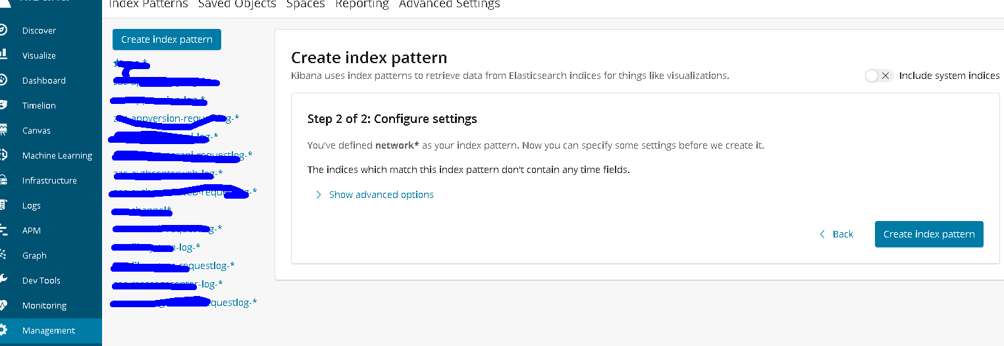
Task: Select the Canvas icon in sidebar
Action: [3, 130]
